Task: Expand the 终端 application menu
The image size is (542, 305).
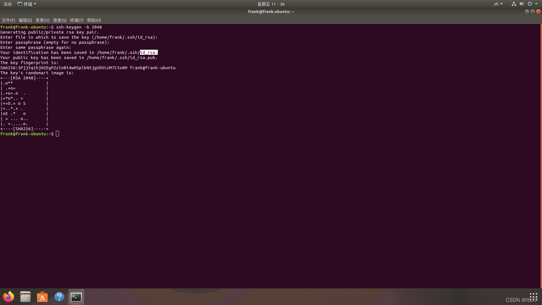Action: click(x=27, y=4)
